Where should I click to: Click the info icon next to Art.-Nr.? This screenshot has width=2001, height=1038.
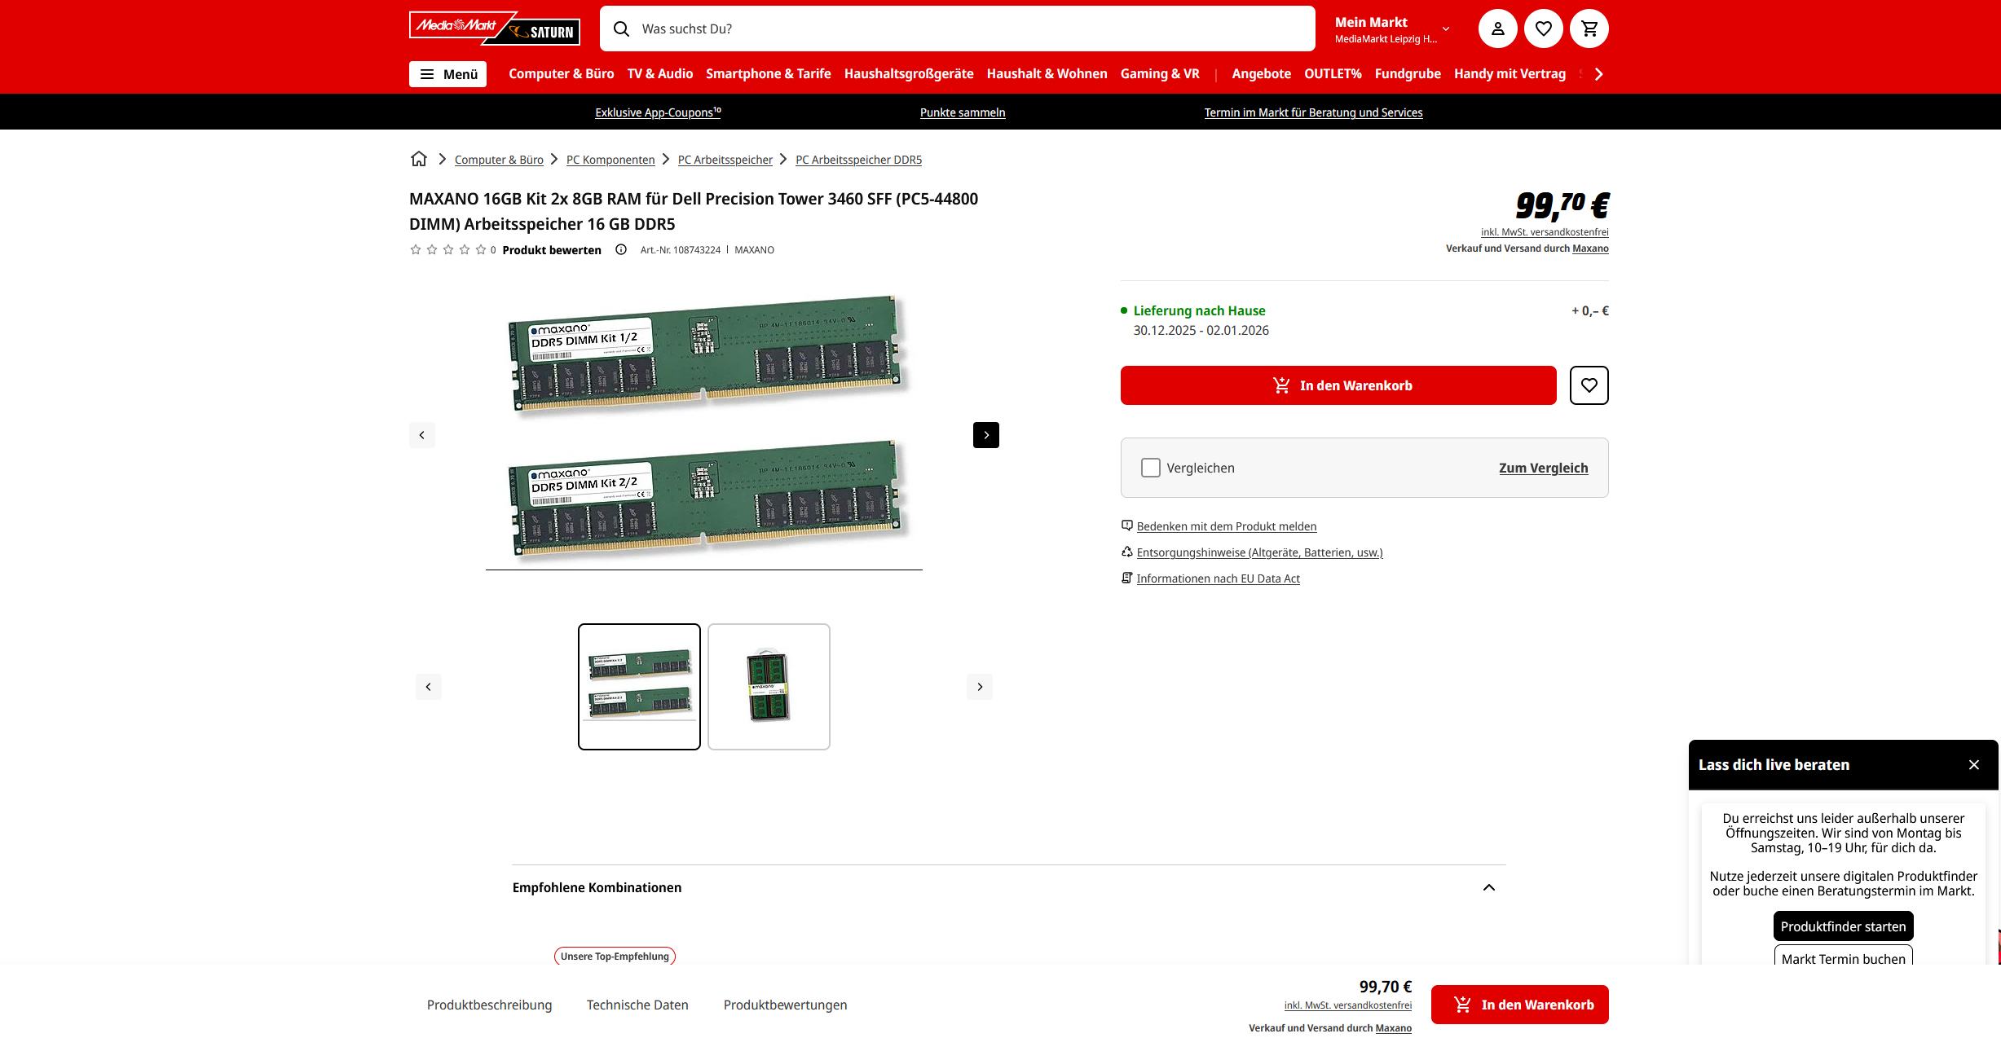(622, 250)
